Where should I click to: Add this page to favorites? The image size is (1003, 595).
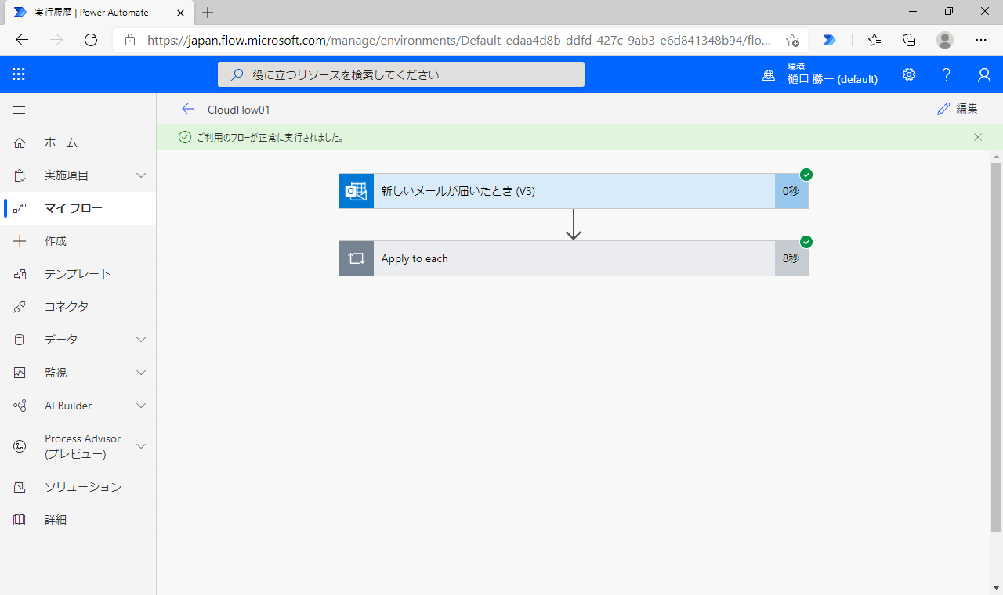coord(792,40)
